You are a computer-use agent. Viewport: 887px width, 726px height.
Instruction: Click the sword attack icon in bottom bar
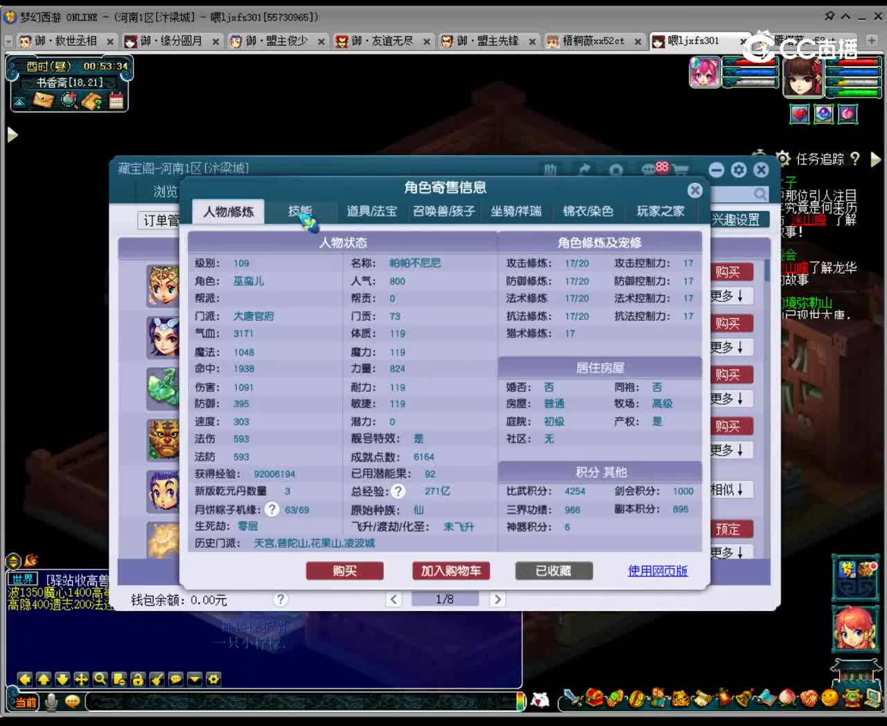click(x=572, y=698)
